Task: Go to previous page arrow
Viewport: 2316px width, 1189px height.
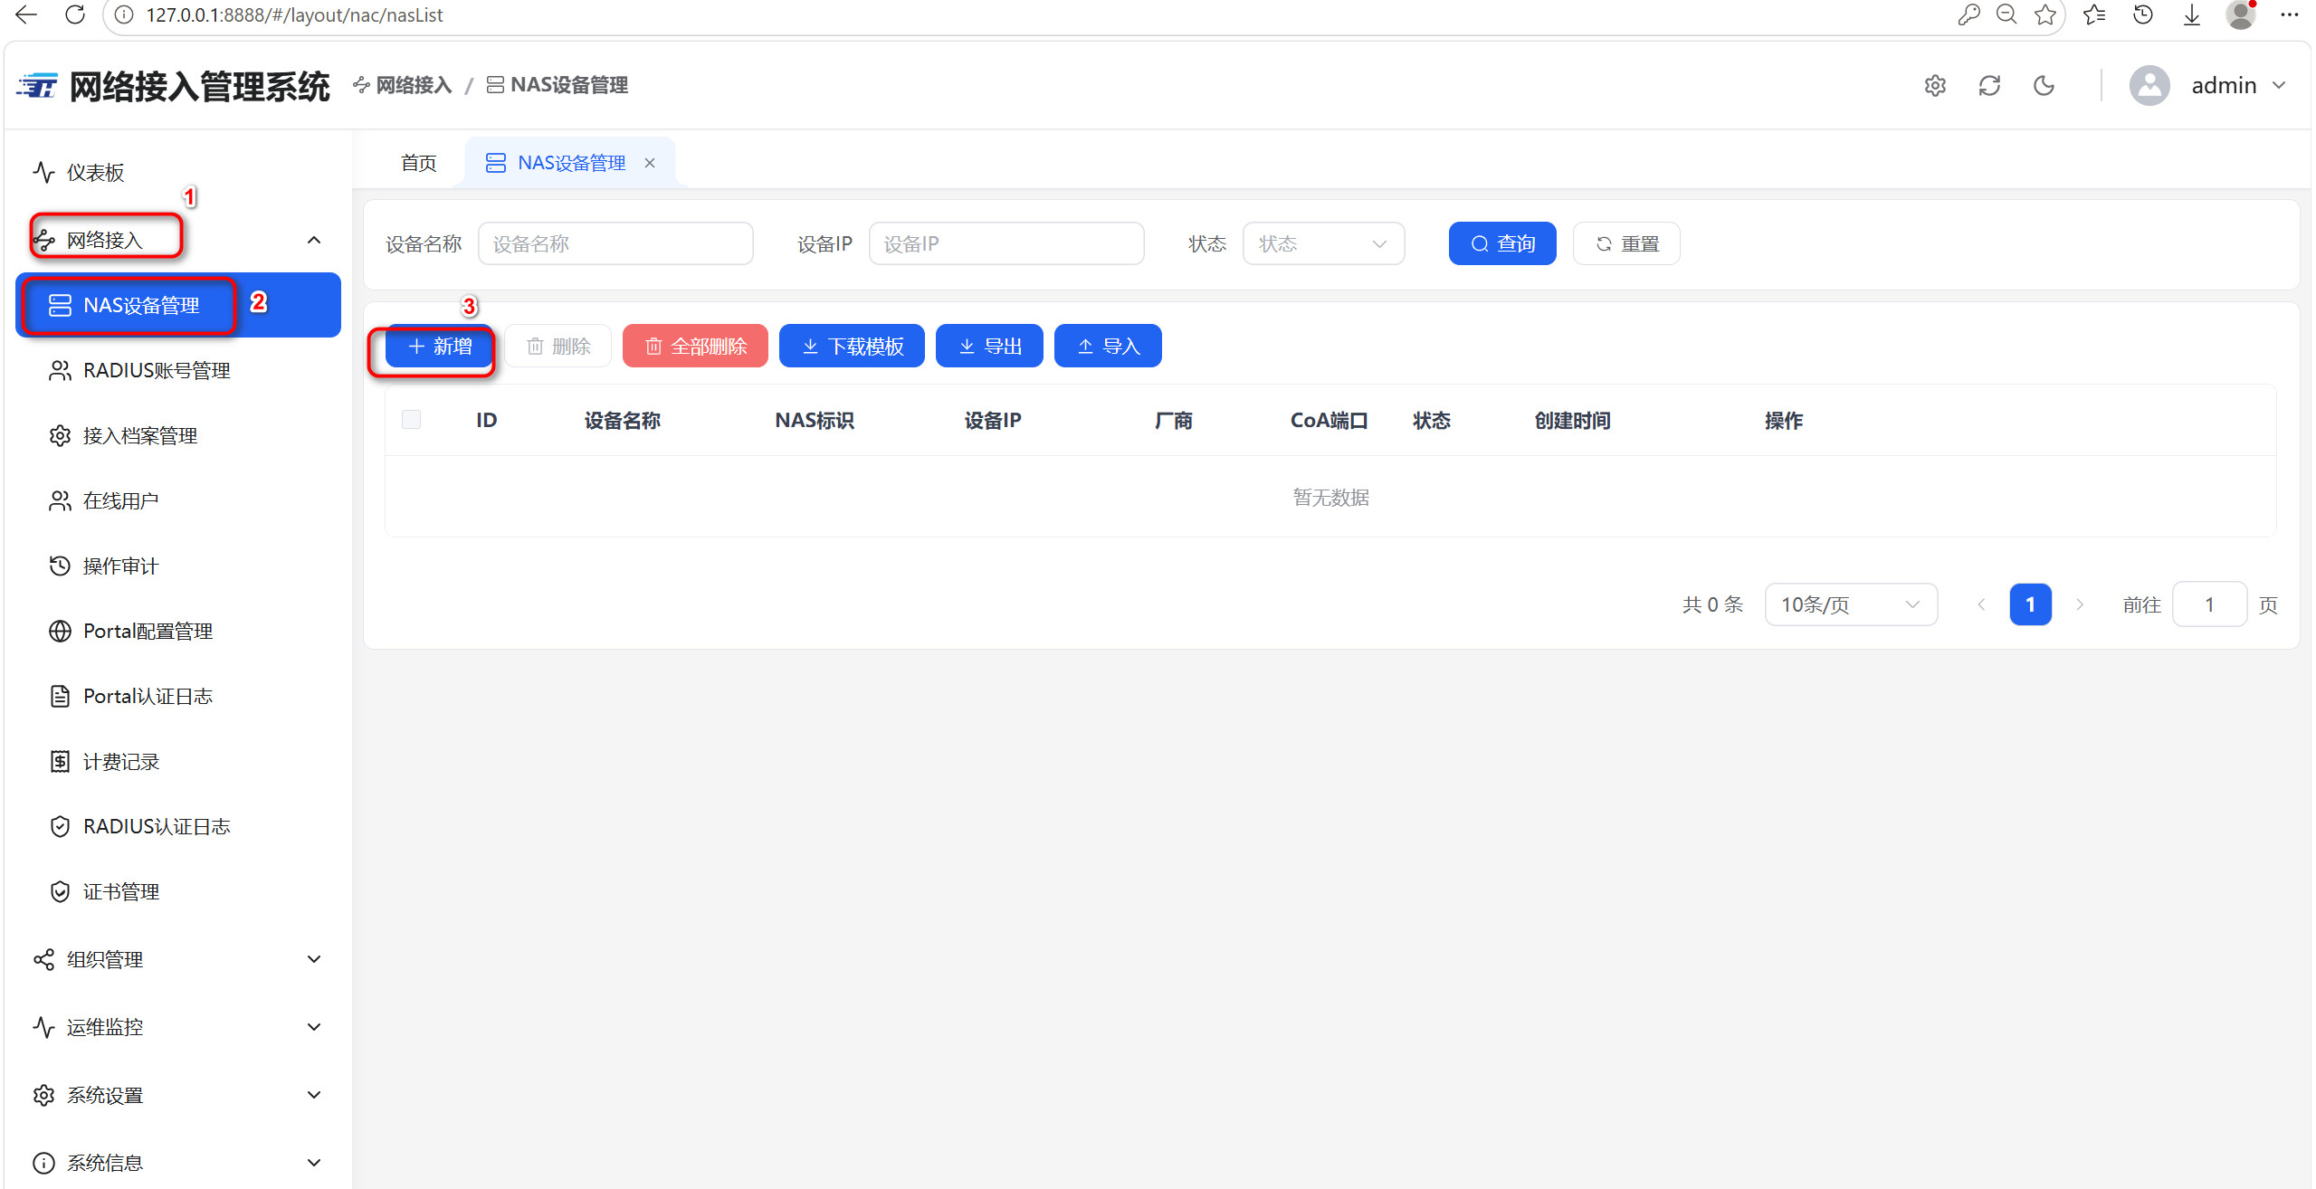Action: tap(1981, 604)
